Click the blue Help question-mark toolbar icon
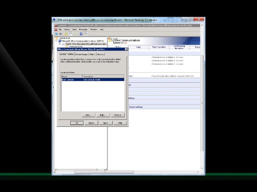This screenshot has width=257, height=192. pyautogui.click(x=81, y=34)
